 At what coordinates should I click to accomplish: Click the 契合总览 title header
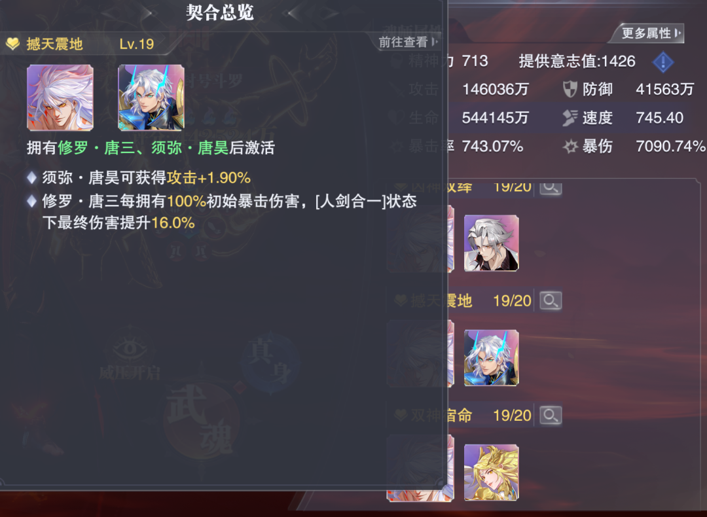coord(220,12)
